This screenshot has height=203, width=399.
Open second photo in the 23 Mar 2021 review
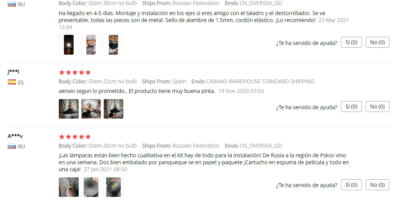pos(91,45)
